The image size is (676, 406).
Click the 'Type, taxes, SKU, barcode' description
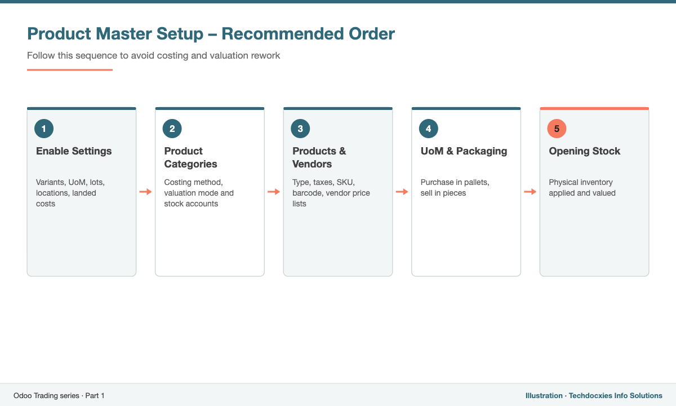coord(332,193)
